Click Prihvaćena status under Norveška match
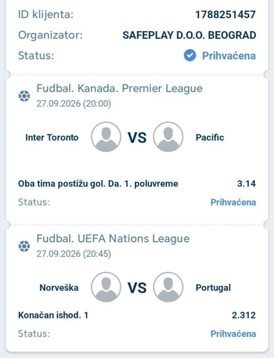274x358 pixels. 233,334
